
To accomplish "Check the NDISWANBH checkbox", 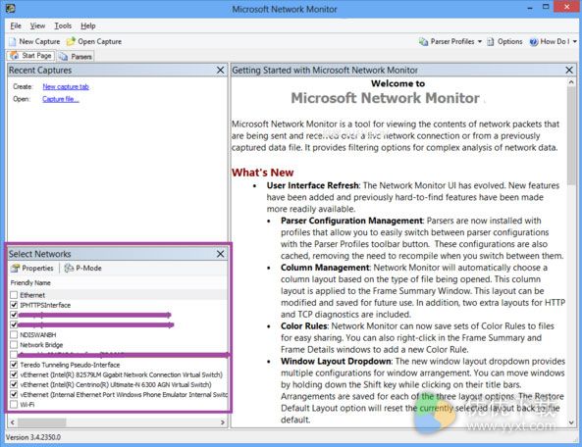I will coord(14,334).
